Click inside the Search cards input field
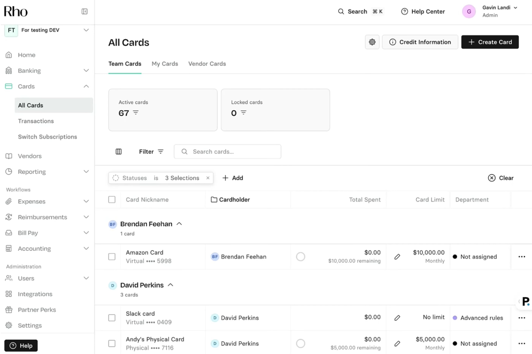Image resolution: width=532 pixels, height=354 pixels. point(228,151)
